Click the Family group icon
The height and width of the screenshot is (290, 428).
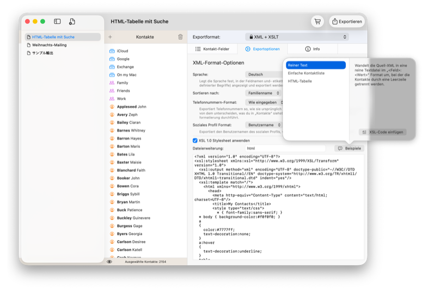112,83
